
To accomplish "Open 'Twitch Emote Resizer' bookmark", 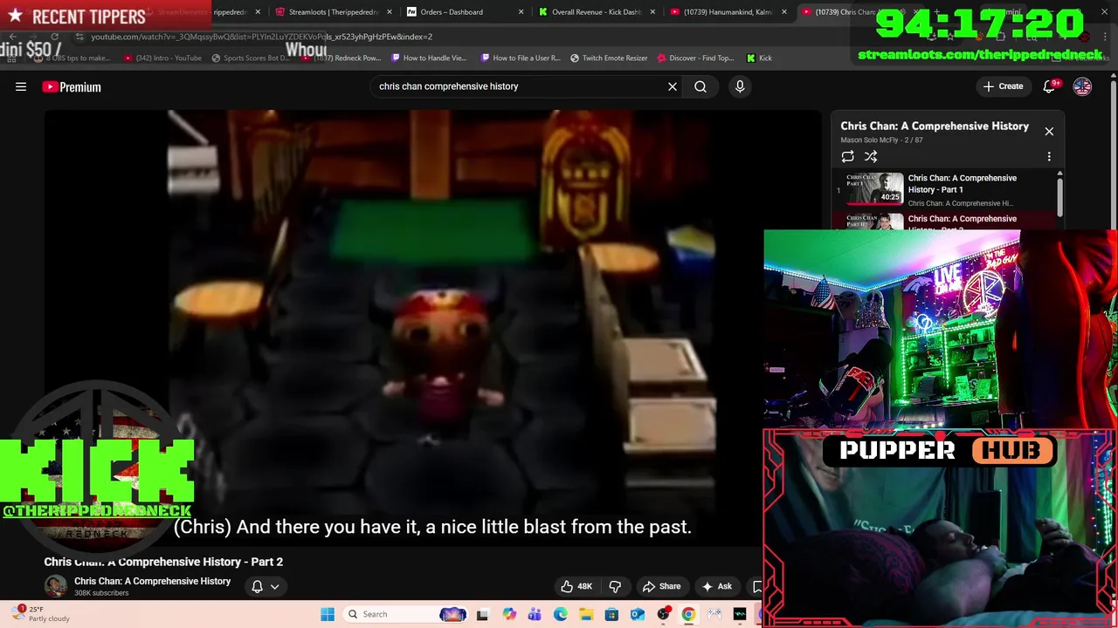I will [609, 58].
